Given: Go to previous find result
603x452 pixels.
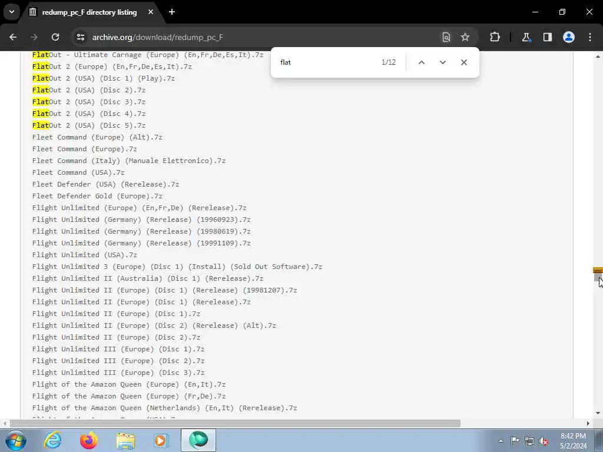Looking at the screenshot, I should tap(422, 62).
